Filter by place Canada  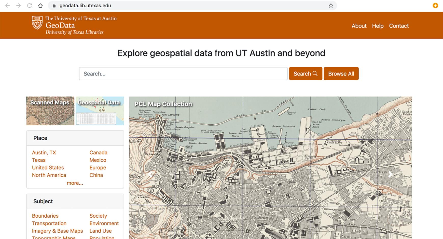(x=98, y=153)
